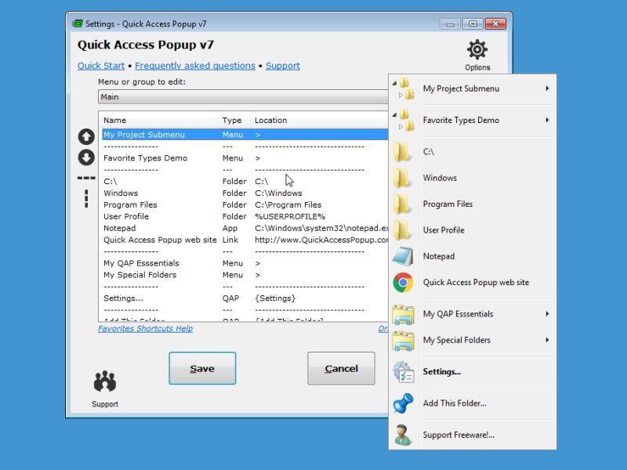The width and height of the screenshot is (627, 470).
Task: Click the Notepad icon in popup menu
Action: 403,256
